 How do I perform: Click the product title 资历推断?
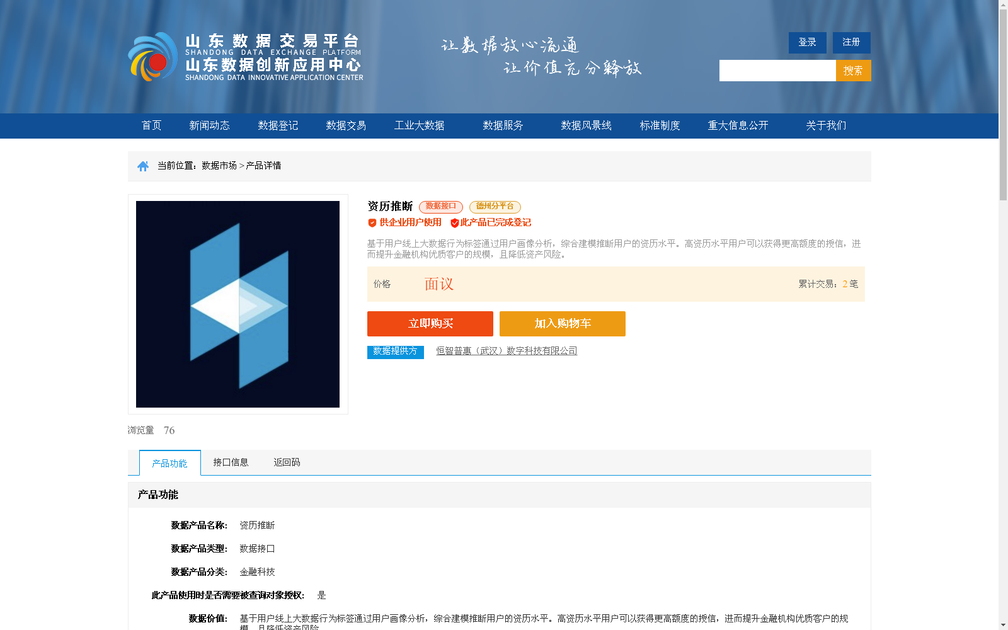pos(390,207)
